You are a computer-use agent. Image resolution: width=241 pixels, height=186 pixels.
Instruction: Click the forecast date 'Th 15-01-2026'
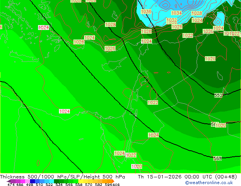pyautogui.click(x=160, y=177)
